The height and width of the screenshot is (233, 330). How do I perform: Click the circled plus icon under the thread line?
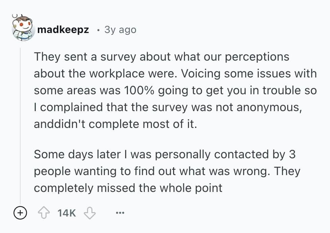coord(20,213)
